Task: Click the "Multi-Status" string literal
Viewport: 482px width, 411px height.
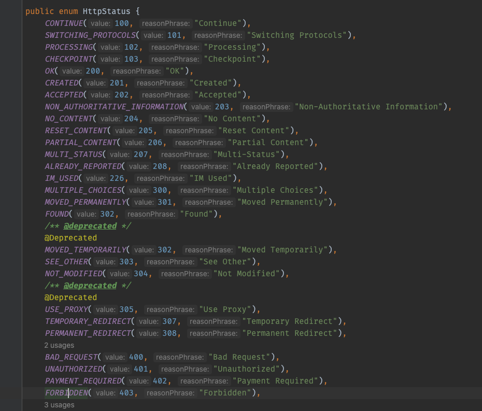Action: [x=247, y=154]
